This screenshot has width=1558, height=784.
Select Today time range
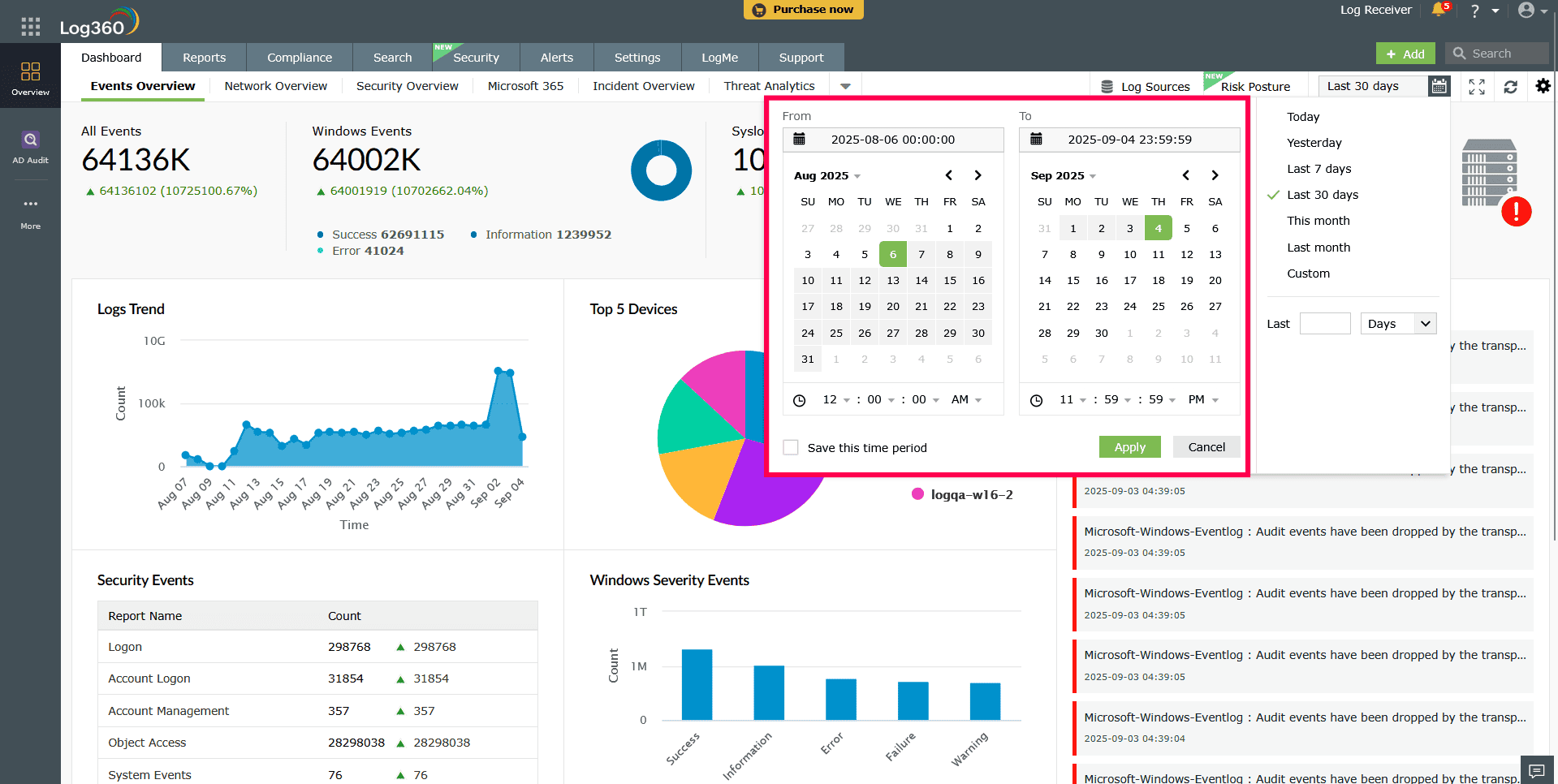tap(1303, 117)
